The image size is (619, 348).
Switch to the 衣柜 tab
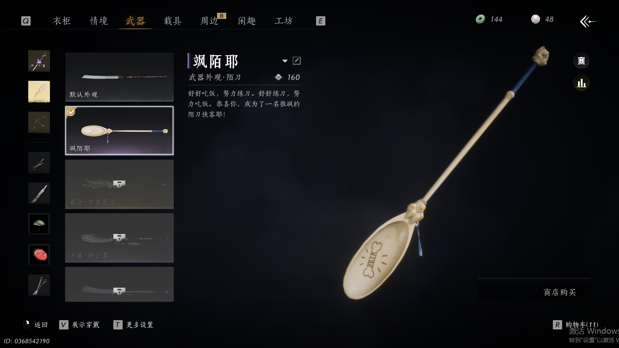62,21
